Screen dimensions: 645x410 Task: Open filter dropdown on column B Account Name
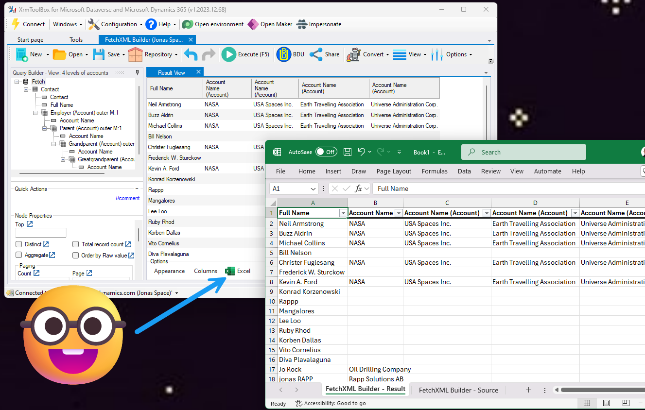pyautogui.click(x=399, y=213)
